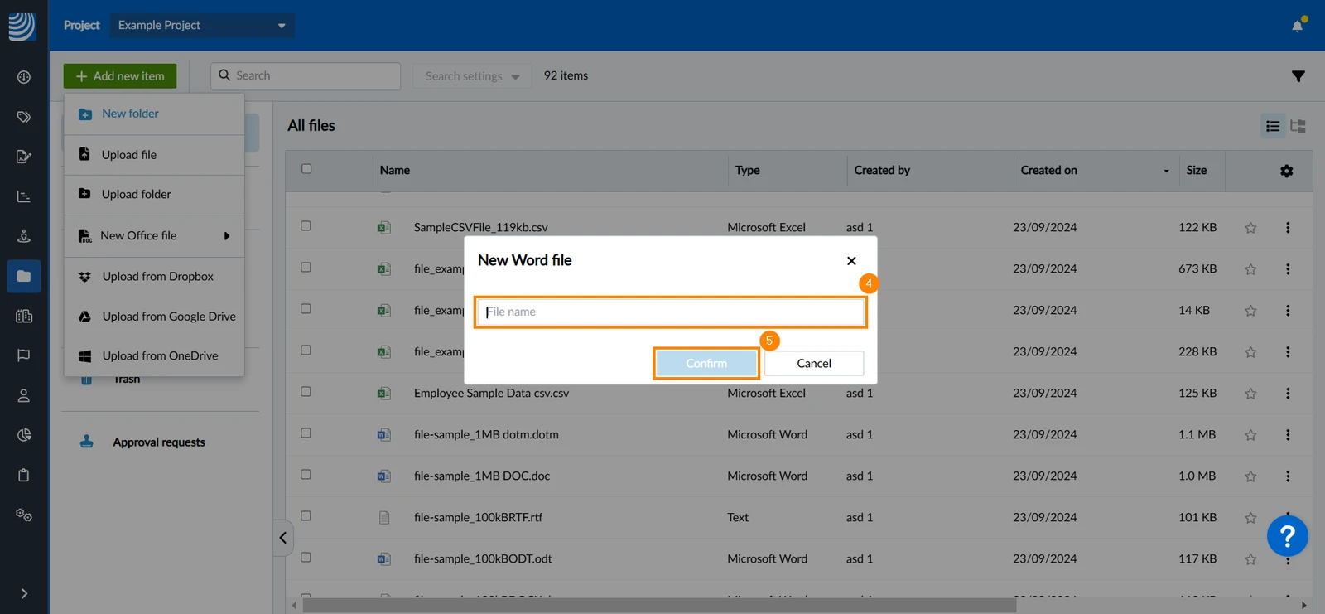Open the help question mark button

click(1288, 536)
